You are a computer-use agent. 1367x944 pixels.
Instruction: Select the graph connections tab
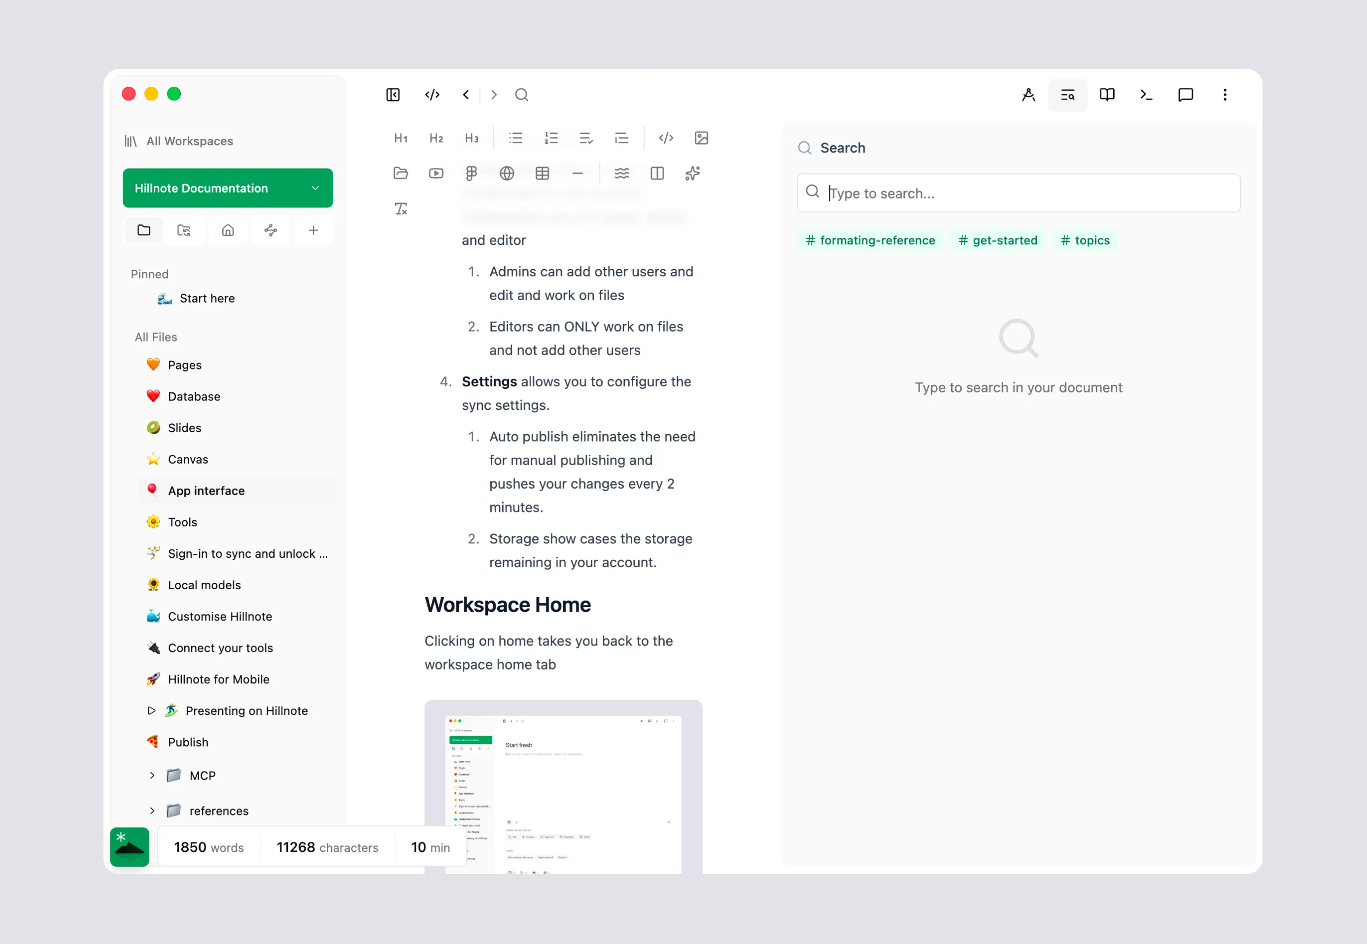click(x=271, y=230)
